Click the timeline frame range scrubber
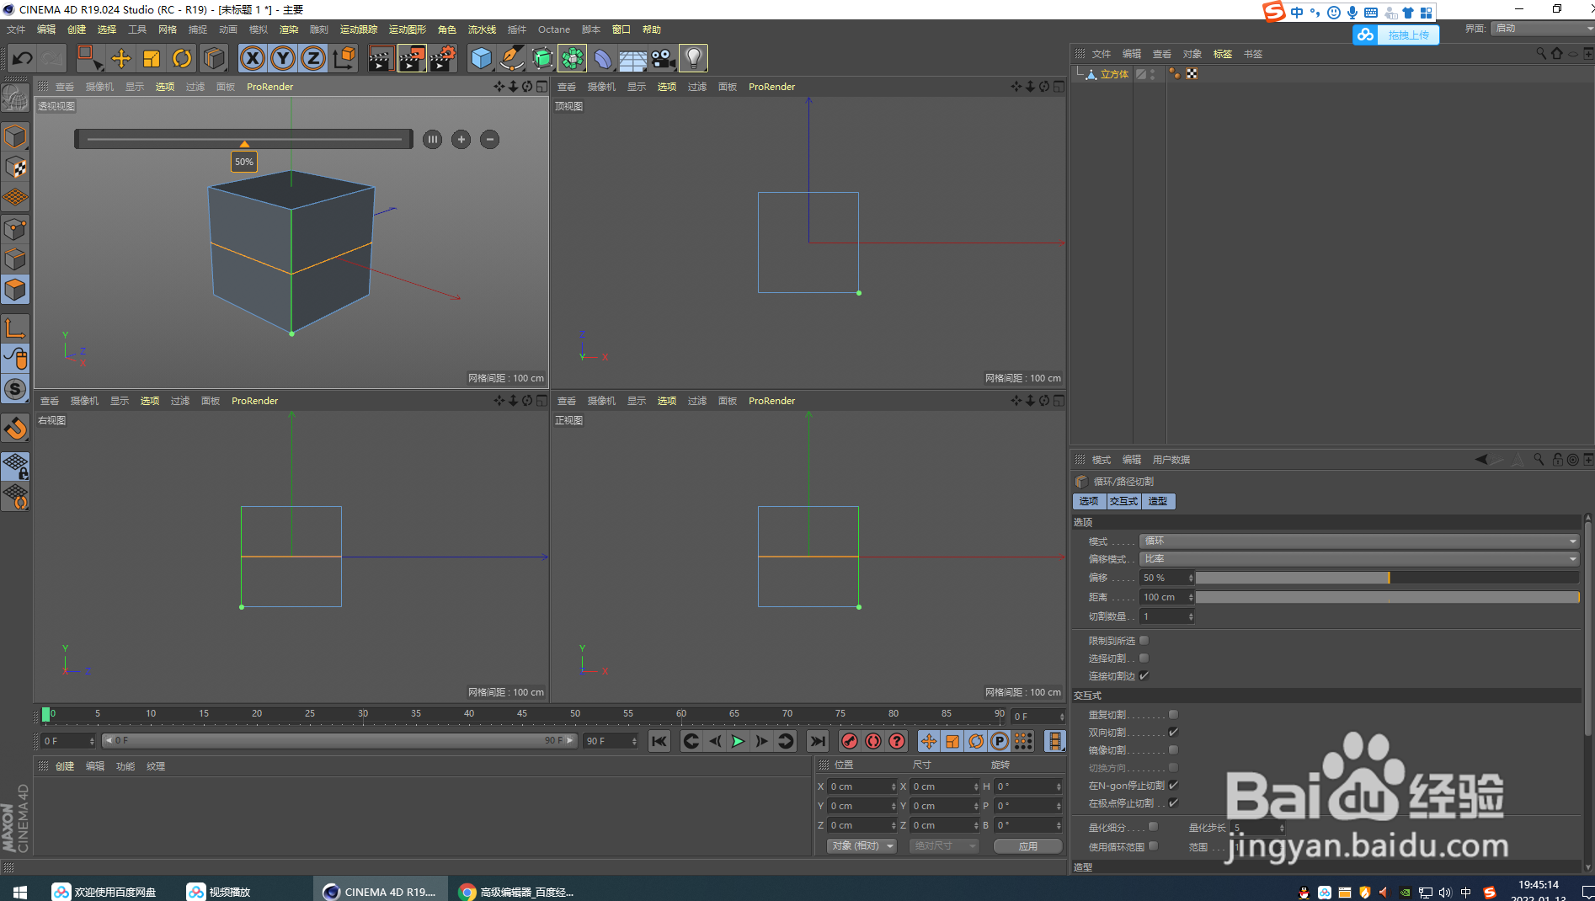This screenshot has width=1595, height=901. 339,741
